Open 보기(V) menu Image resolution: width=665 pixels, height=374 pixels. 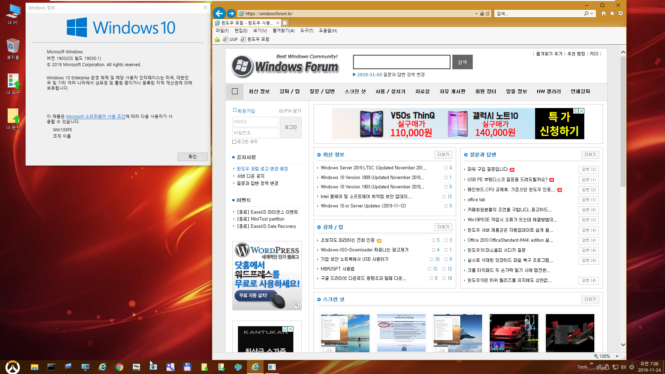(x=260, y=31)
